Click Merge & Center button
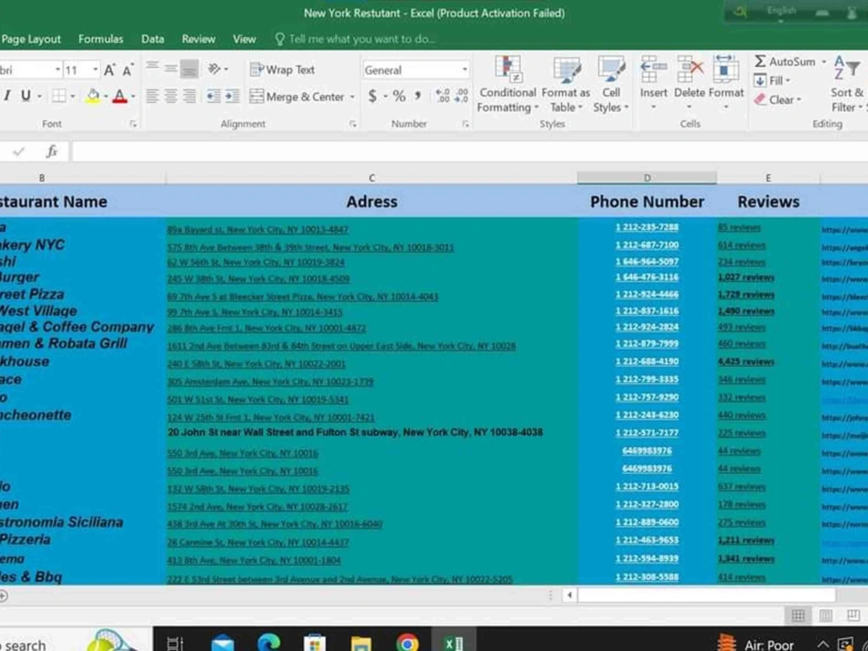 pos(297,97)
